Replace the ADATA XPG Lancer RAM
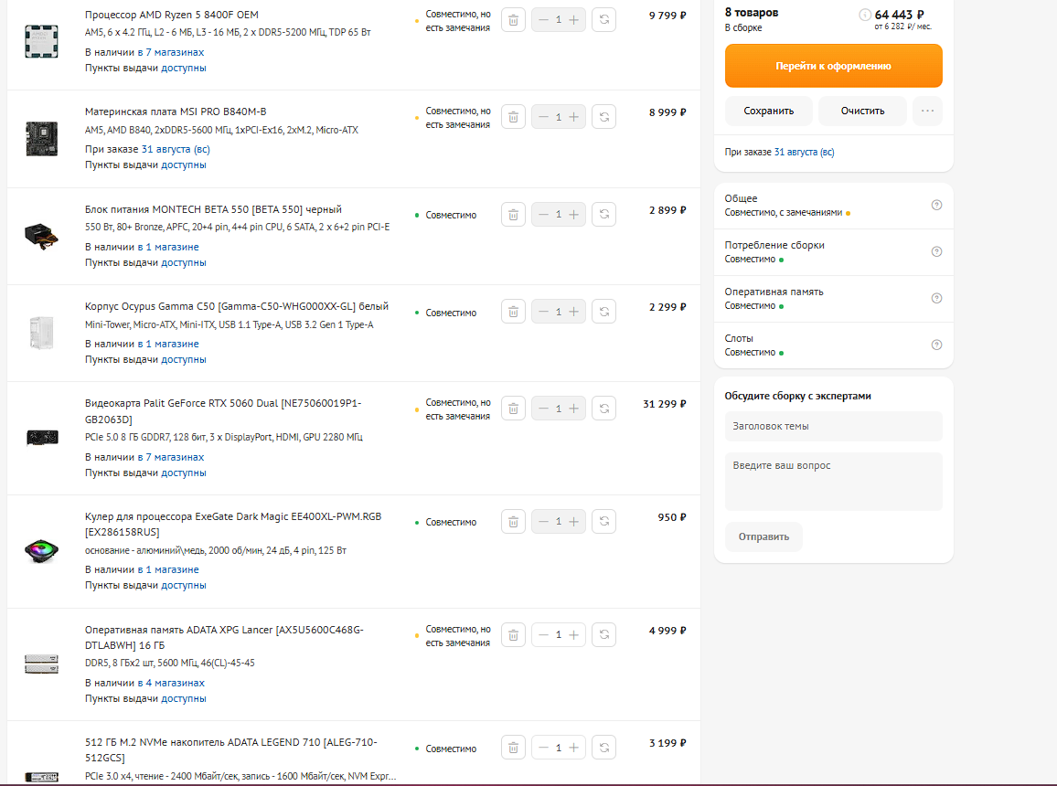Screen dimensions: 1057x786 tap(604, 634)
